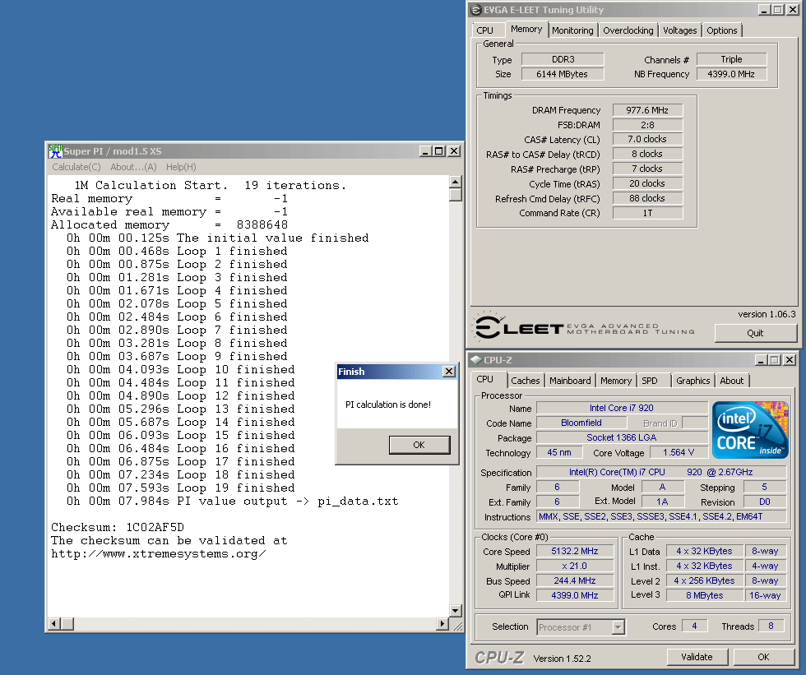Image resolution: width=806 pixels, height=675 pixels.
Task: Click Channels Triple field
Action: coord(731,59)
